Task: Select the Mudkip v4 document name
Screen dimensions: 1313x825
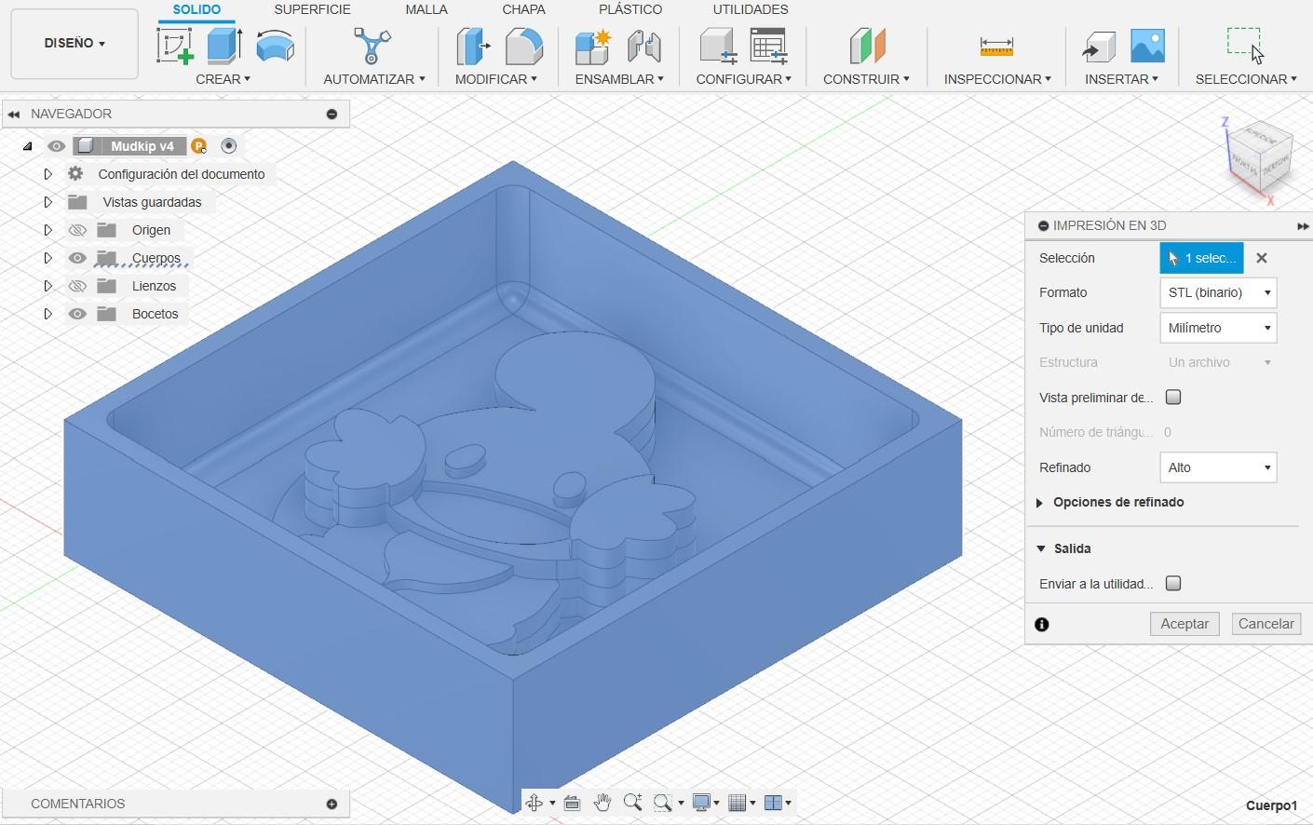Action: [142, 146]
